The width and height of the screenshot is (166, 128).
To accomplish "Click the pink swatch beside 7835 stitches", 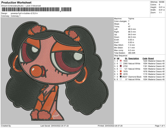I will [x=121, y=61].
